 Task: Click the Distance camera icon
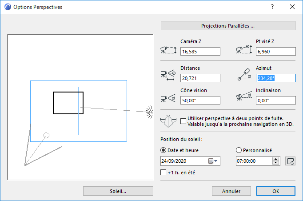(x=170, y=75)
